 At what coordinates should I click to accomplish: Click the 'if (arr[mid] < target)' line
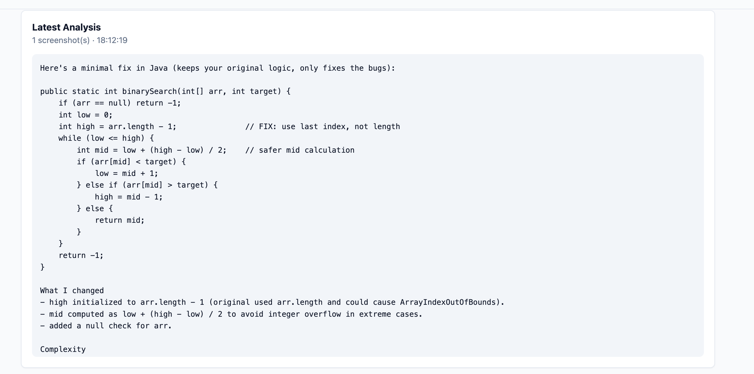click(131, 162)
